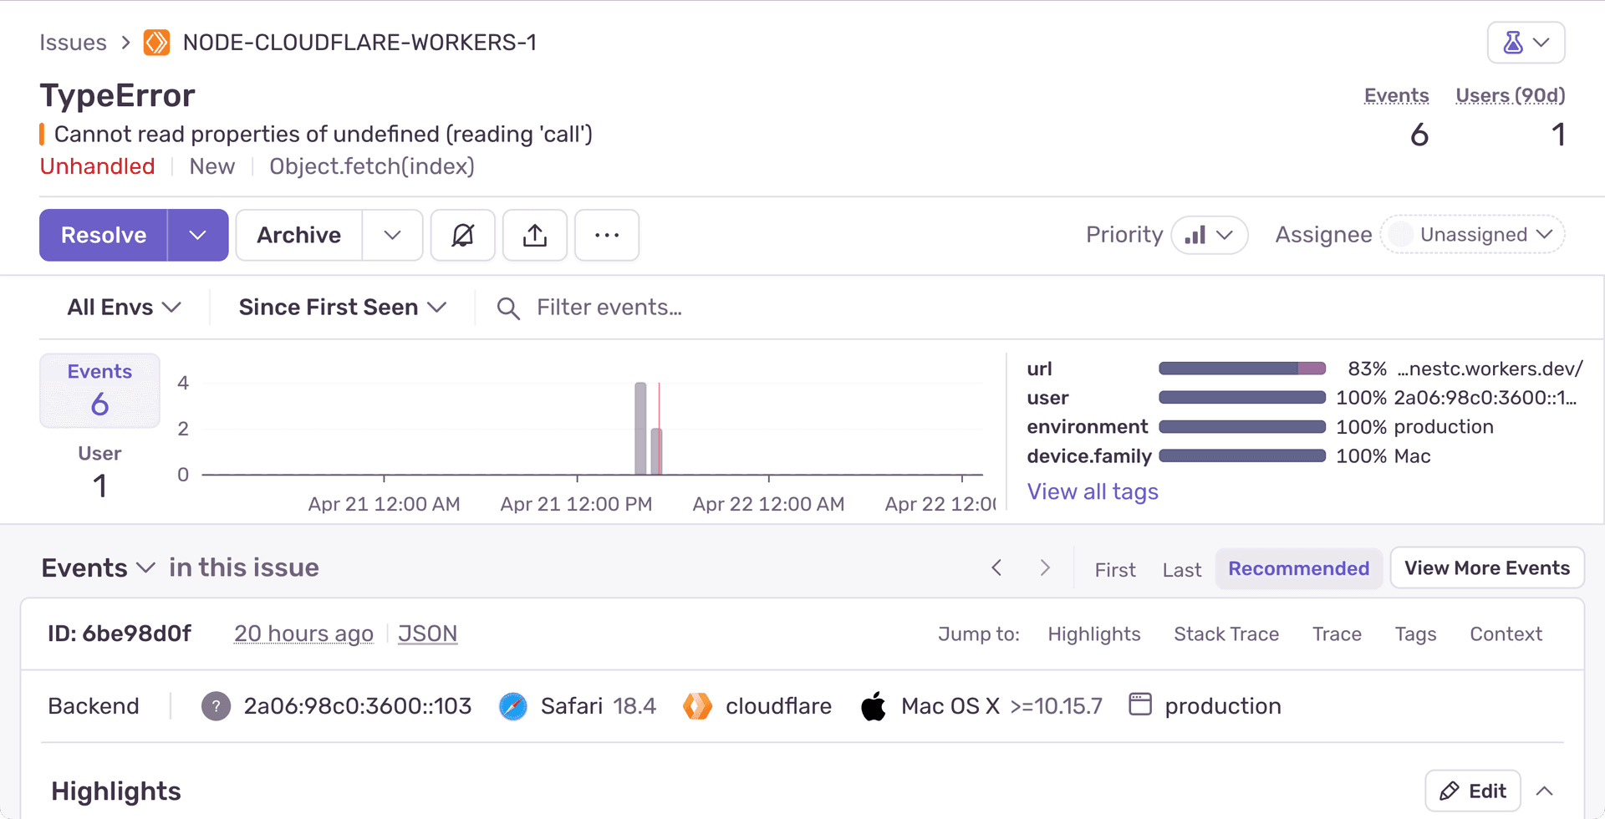Collapse the Highlights section chevron
The image size is (1605, 819).
(x=1545, y=791)
